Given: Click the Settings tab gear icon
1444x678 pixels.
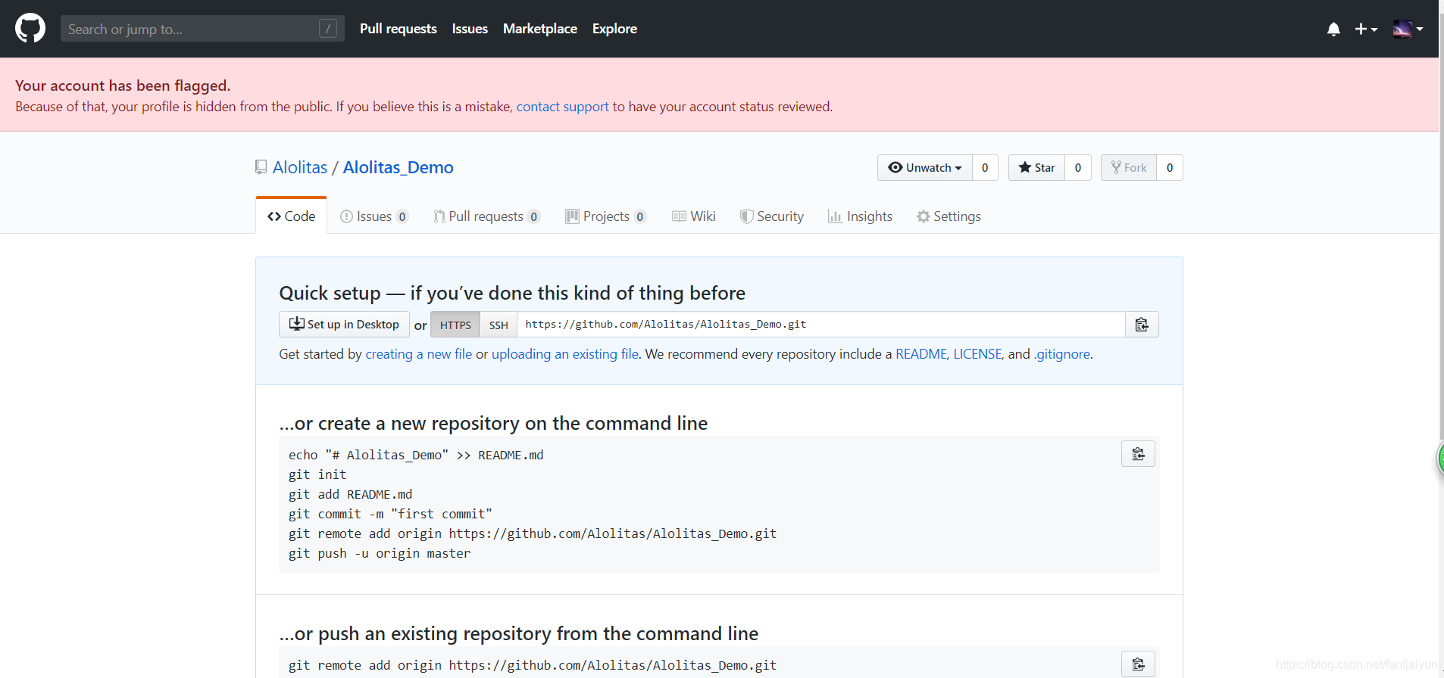Looking at the screenshot, I should tap(924, 216).
